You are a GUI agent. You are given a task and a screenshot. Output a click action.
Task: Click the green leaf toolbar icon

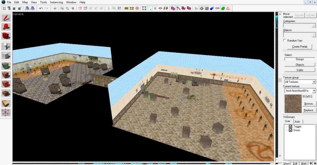[x=223, y=8]
